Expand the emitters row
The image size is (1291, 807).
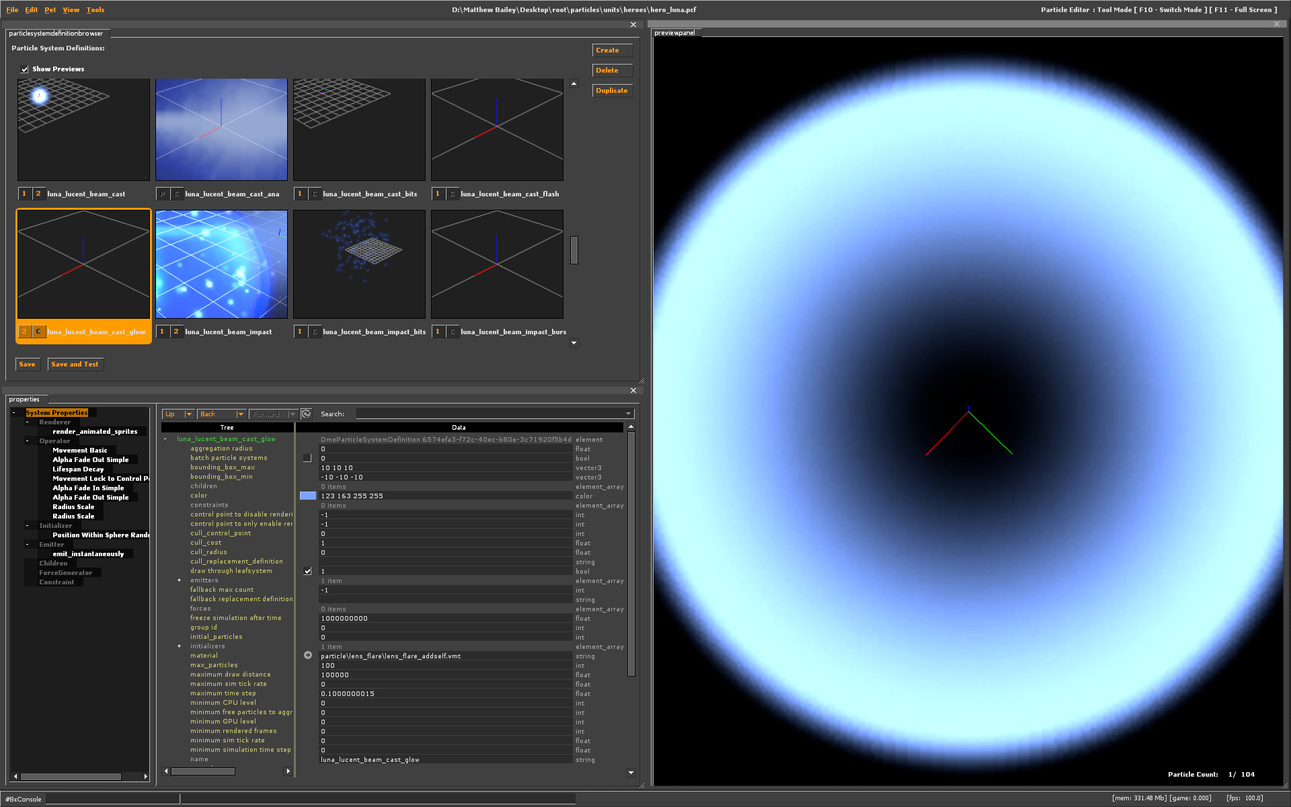tap(180, 580)
